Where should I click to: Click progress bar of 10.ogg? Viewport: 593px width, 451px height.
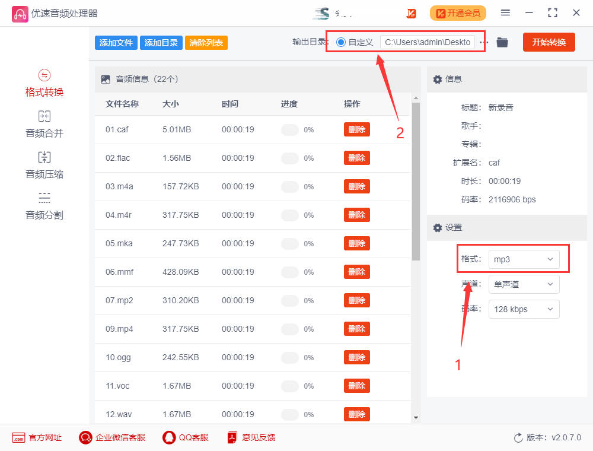pos(290,358)
